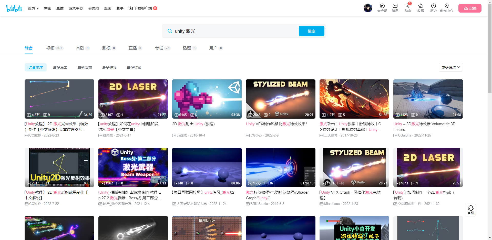Switch to the 专栏 22 tab

162,48
